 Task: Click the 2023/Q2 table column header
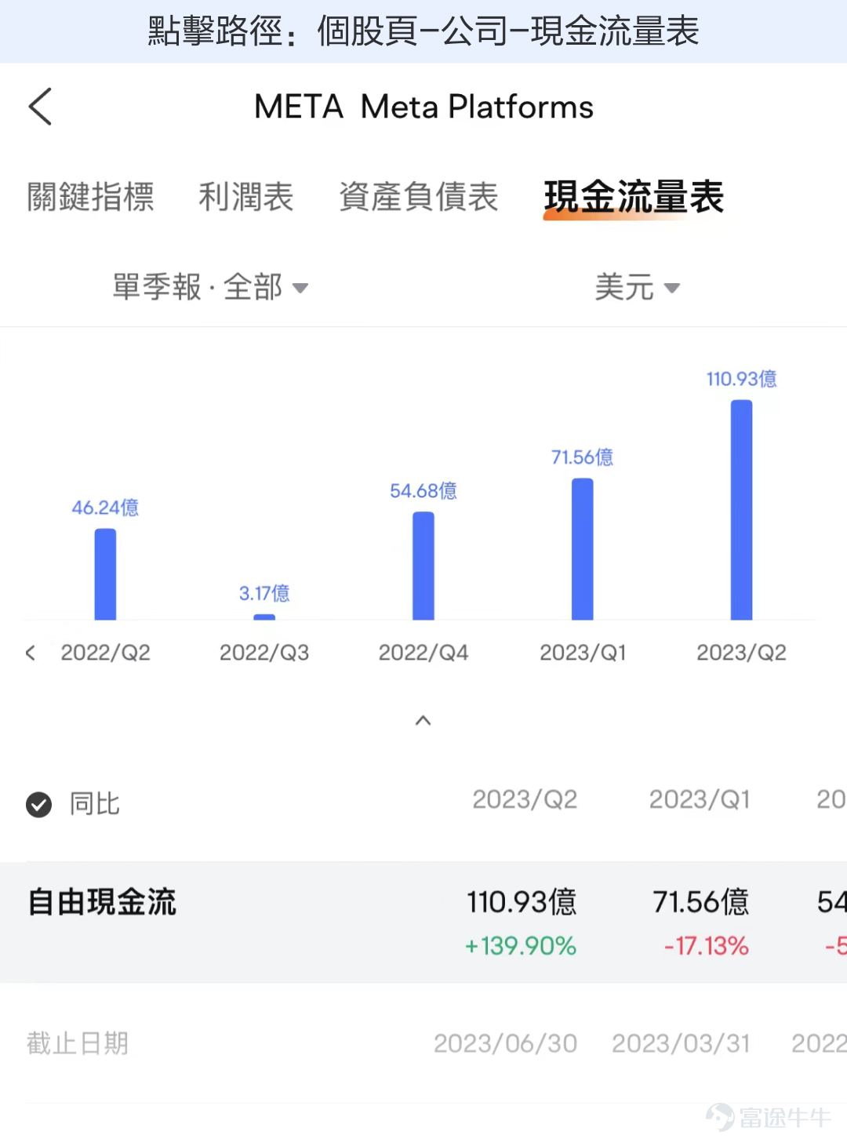coord(525,799)
